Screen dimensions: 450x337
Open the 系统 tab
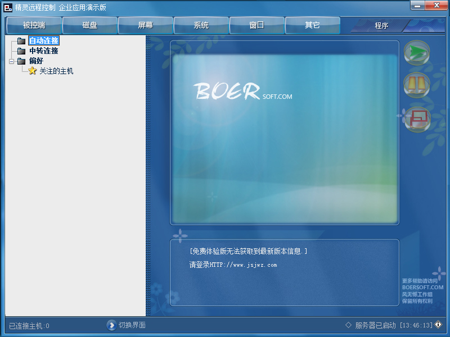[201, 25]
